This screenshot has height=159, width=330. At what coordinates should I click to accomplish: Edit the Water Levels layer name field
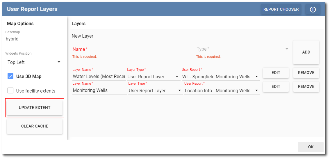click(x=99, y=77)
